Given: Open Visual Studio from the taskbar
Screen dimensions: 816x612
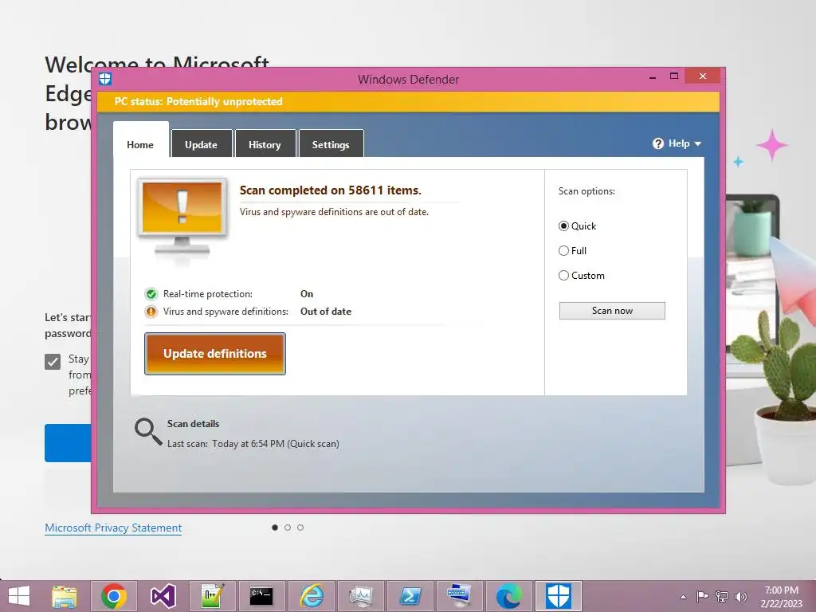Looking at the screenshot, I should (163, 596).
